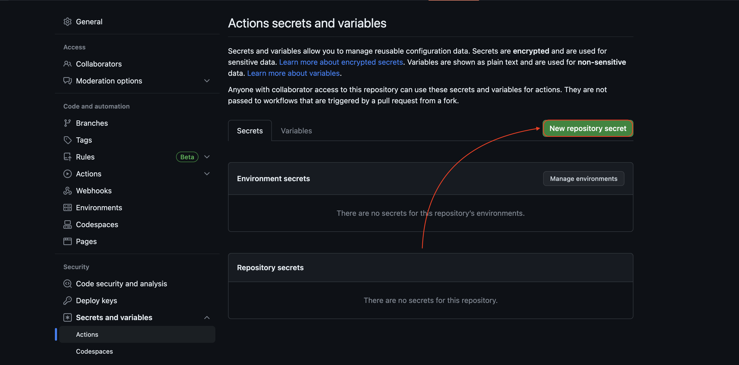Click the Pages browser icon
This screenshot has height=365, width=739.
coord(67,241)
